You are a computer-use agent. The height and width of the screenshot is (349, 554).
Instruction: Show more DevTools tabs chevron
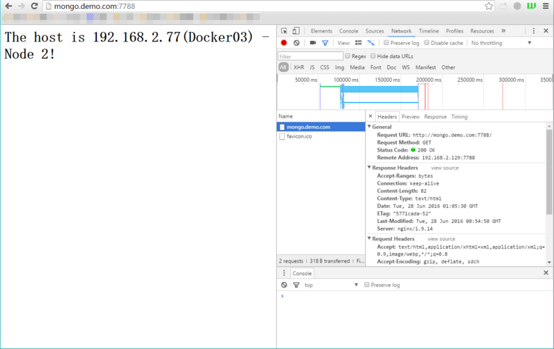503,31
